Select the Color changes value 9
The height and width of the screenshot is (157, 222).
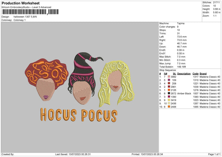click(x=178, y=27)
